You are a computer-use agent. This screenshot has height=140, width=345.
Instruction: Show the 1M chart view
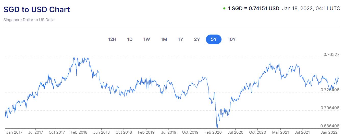(x=164, y=39)
